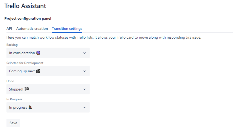This screenshot has height=132, width=233.
Task: Click the 'In consideration' selected value text
Action: tap(22, 53)
